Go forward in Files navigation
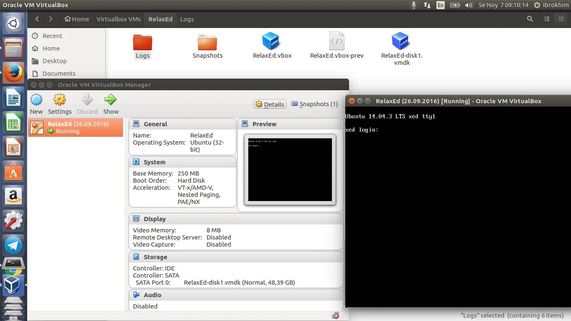The height and width of the screenshot is (321, 571). [x=51, y=19]
